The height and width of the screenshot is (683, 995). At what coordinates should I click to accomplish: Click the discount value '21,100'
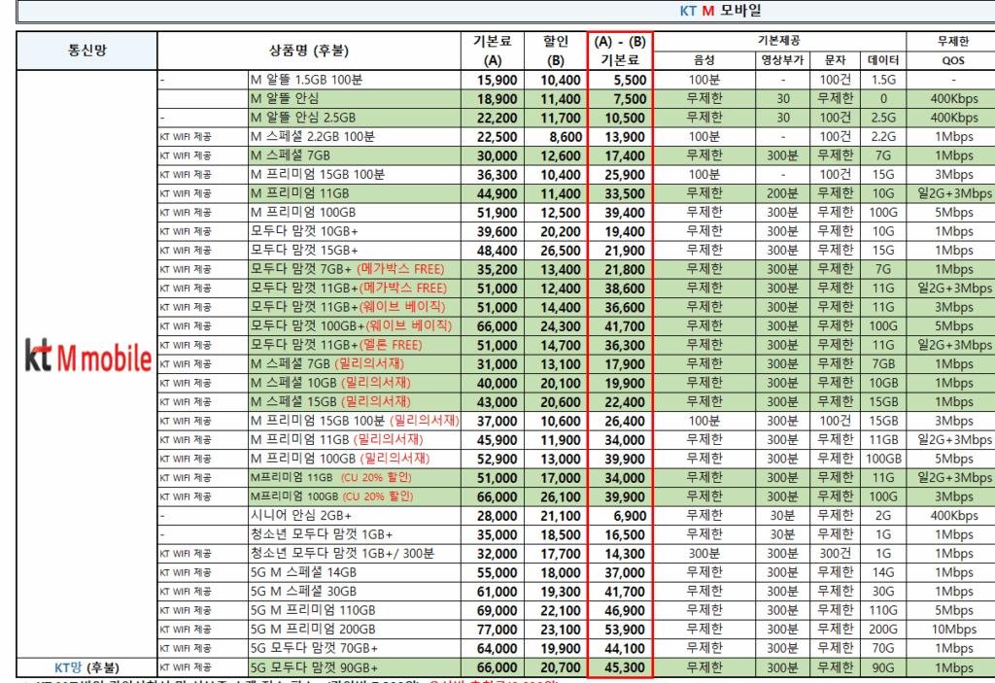click(x=561, y=516)
